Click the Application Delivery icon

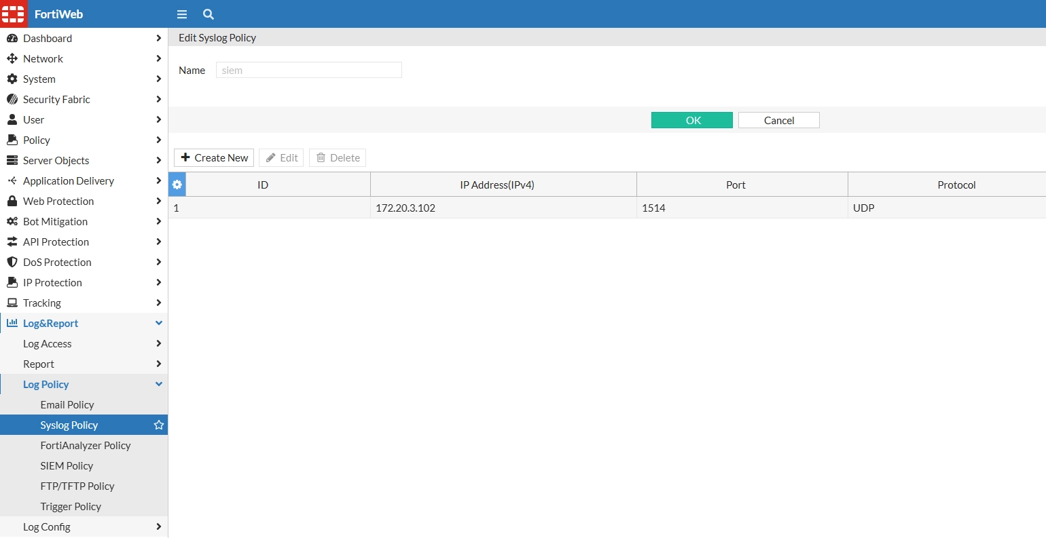pos(12,181)
